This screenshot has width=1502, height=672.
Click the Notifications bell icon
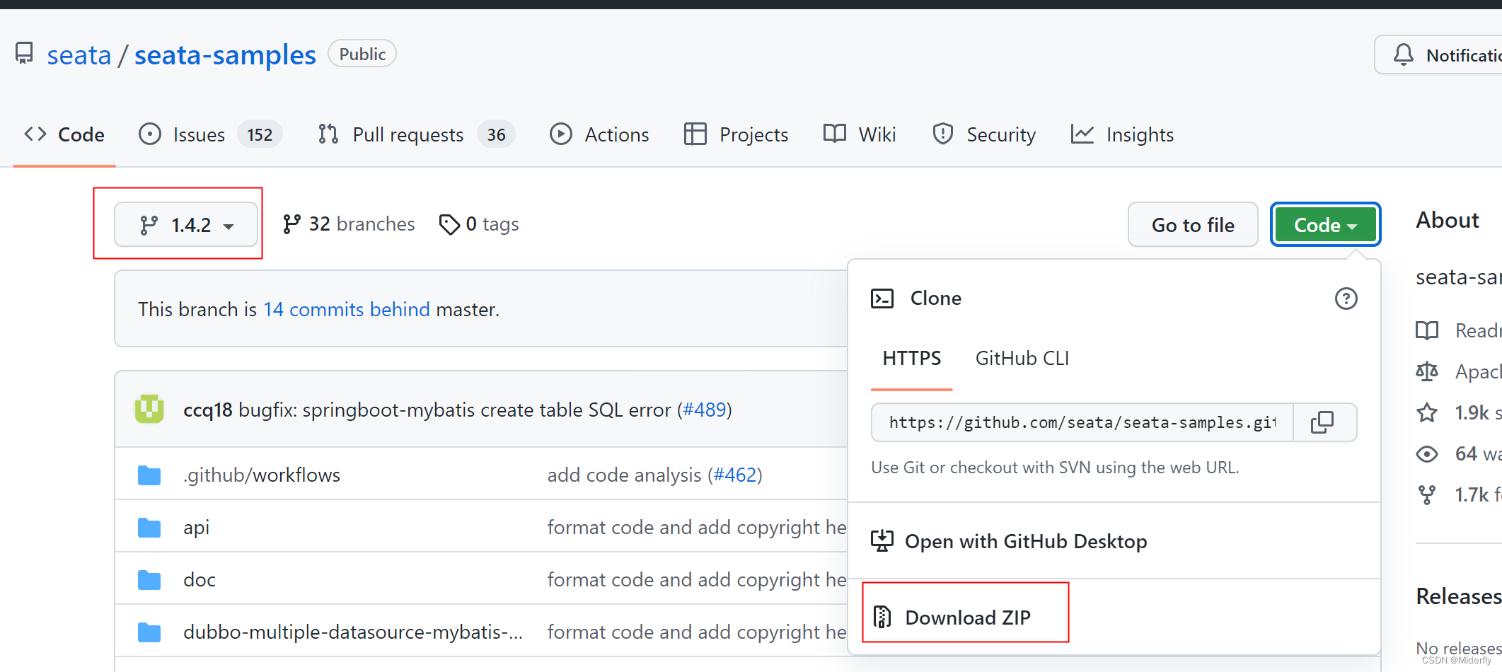point(1403,54)
